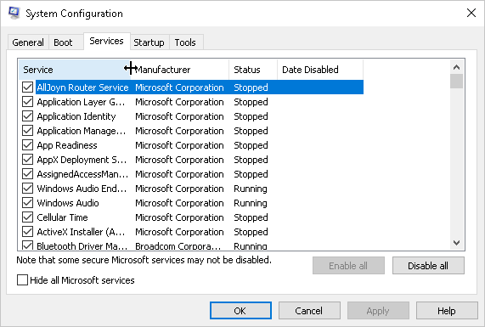Viewport: 485px width, 327px height.
Task: Sort by the Service column header
Action: tap(74, 70)
